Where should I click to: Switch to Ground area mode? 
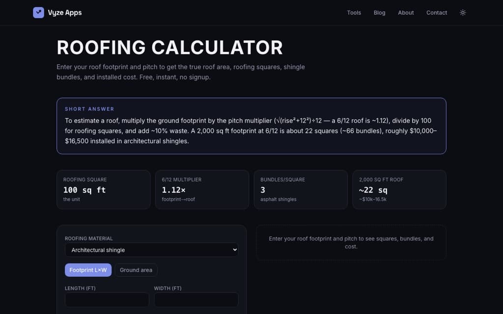[x=136, y=270]
